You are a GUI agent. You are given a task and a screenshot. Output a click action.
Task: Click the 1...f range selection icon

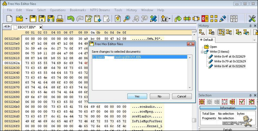[224, 102]
